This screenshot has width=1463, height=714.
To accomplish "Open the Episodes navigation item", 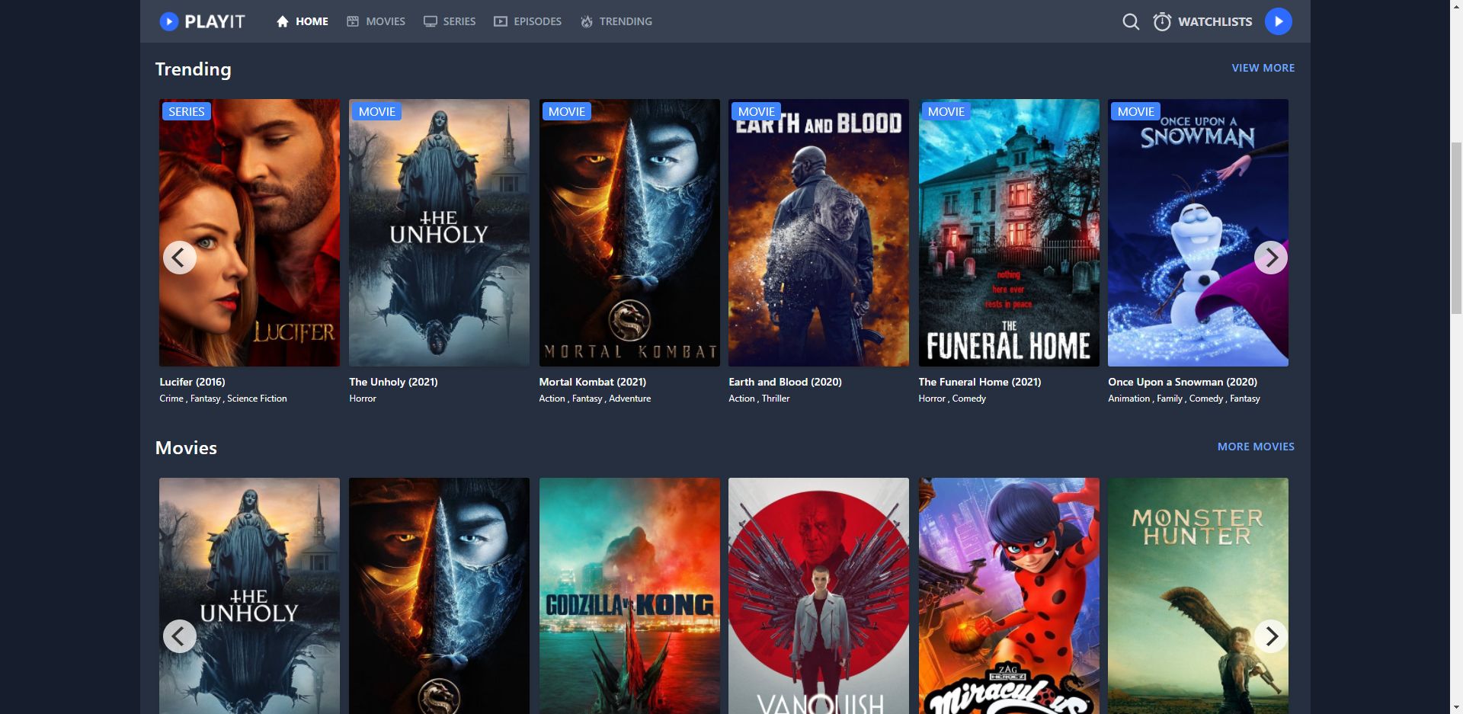I will 528,21.
